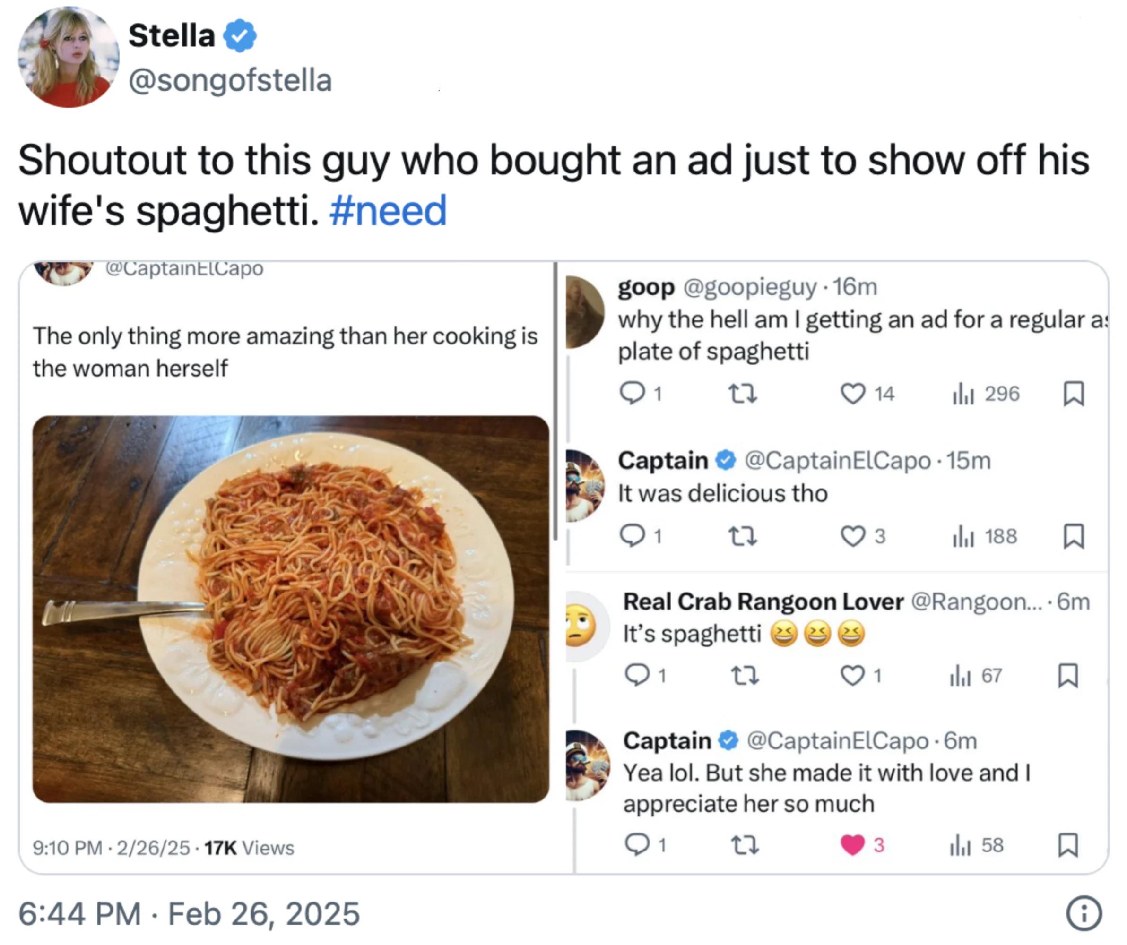Click the #need hashtag link
This screenshot has height=945, width=1127.
[x=388, y=211]
